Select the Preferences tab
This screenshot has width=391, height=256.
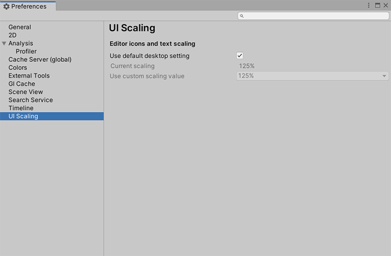[x=28, y=7]
